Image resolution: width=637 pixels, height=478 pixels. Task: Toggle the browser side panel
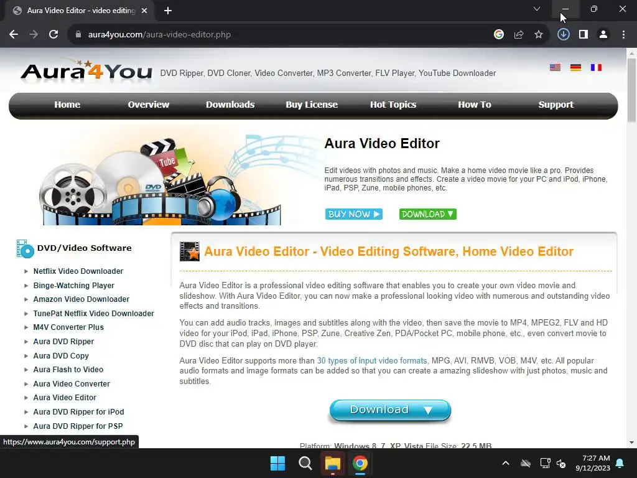click(x=584, y=35)
